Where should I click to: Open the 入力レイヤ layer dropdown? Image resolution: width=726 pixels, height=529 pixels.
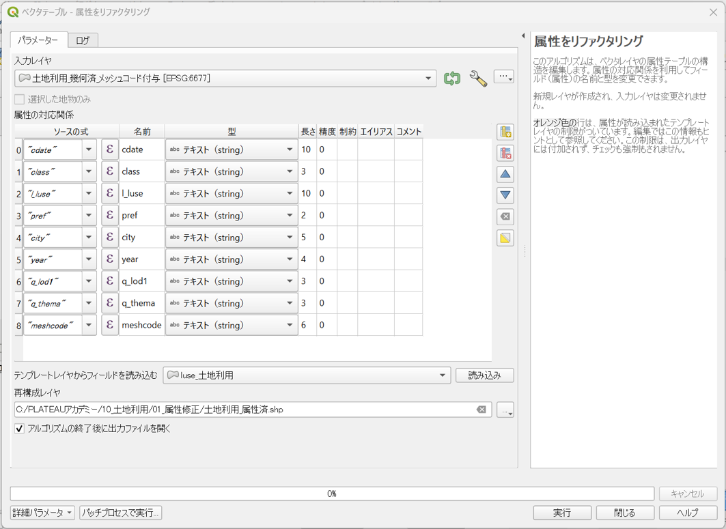pyautogui.click(x=428, y=78)
